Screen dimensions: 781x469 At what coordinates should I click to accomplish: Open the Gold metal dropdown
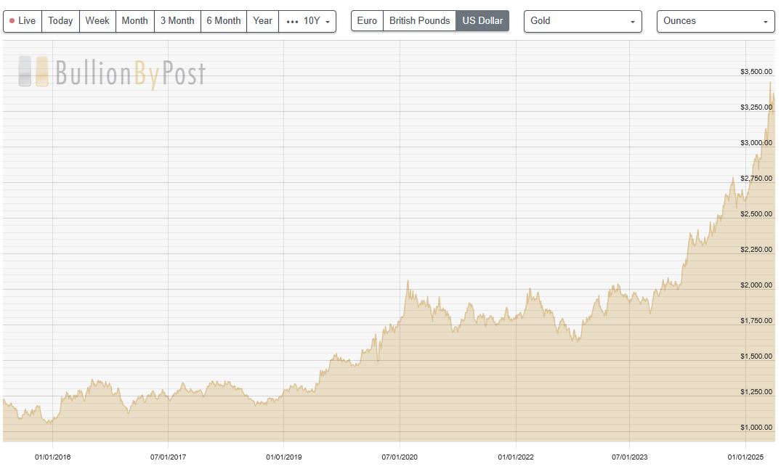point(583,21)
